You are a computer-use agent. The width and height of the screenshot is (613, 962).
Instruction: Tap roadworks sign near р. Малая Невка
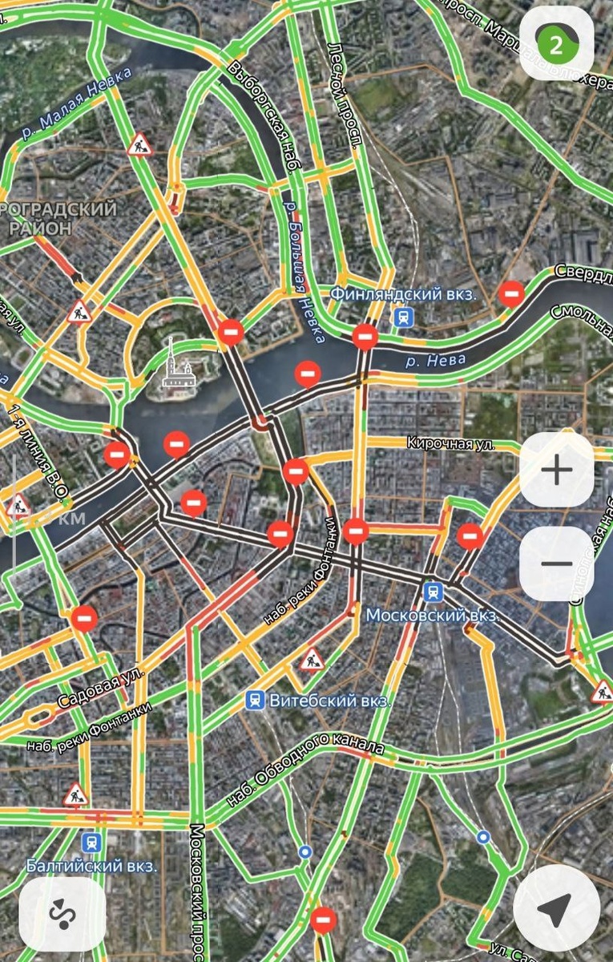(140, 145)
